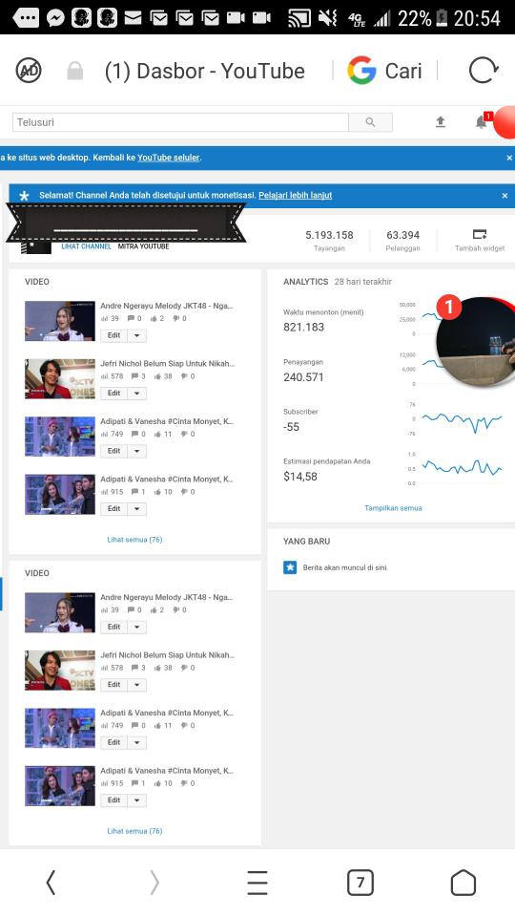The image size is (515, 917).
Task: Click the search magnifier button
Action: (x=370, y=122)
